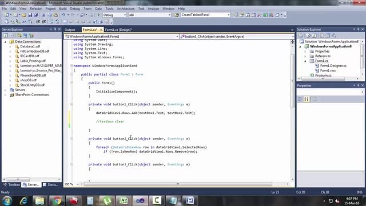Screen dimensions: 366x206
Task: Click the Open File folder icon
Action: (24, 15)
